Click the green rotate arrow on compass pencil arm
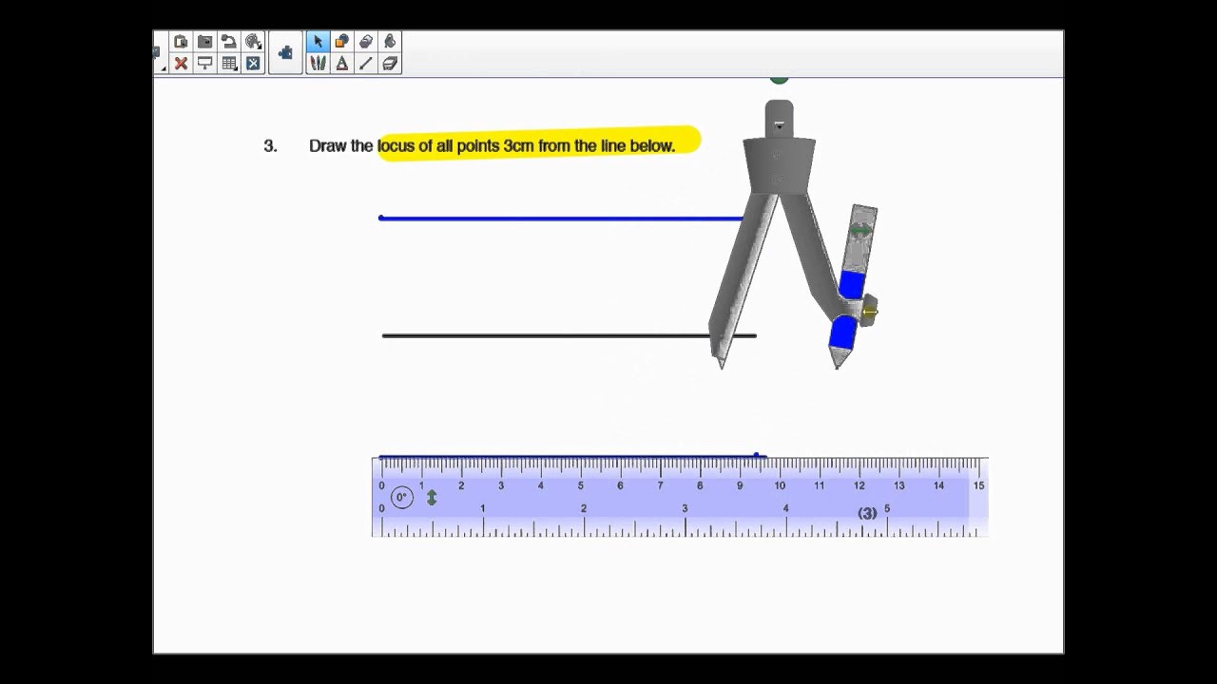1217x684 pixels. (861, 230)
